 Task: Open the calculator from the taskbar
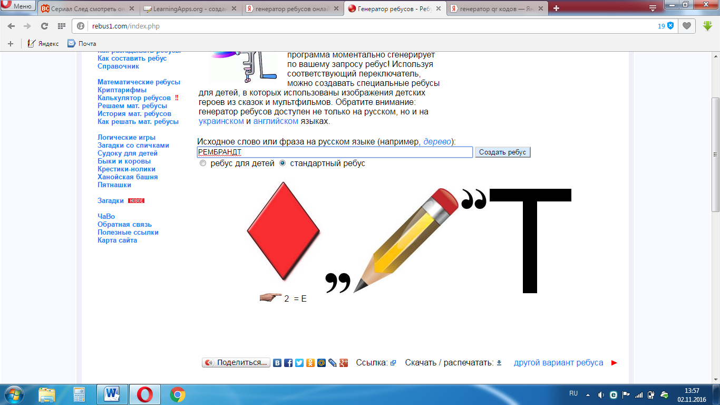(79, 394)
